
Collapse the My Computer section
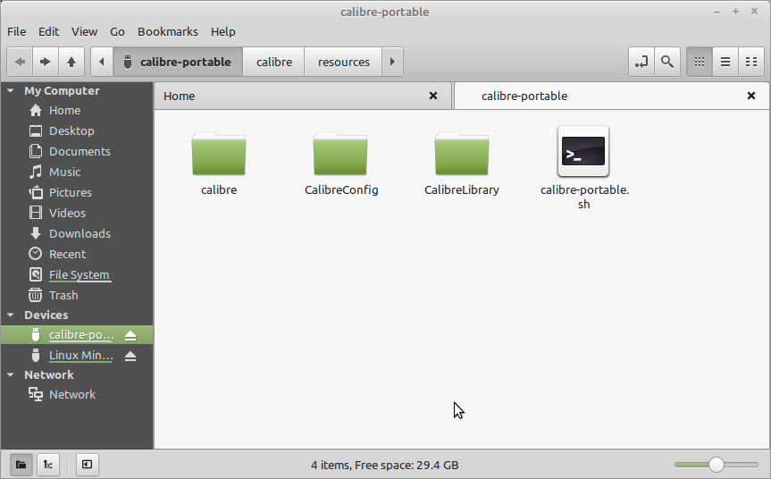point(11,91)
